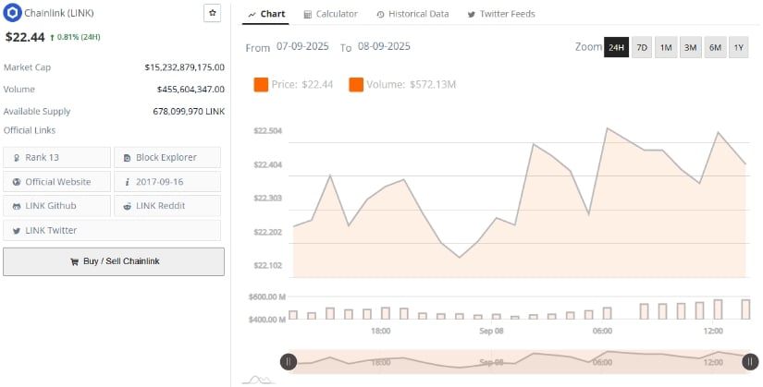763x387 pixels.
Task: Click the Volume value $455,604,347.00
Action: point(191,90)
